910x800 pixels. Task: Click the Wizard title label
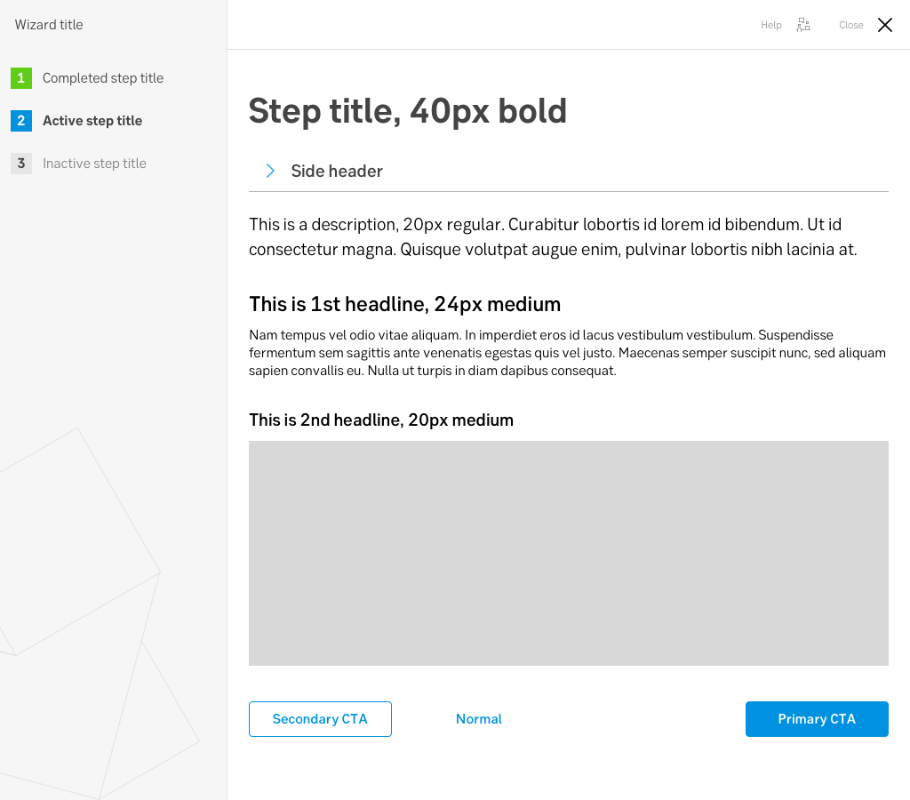(x=49, y=25)
